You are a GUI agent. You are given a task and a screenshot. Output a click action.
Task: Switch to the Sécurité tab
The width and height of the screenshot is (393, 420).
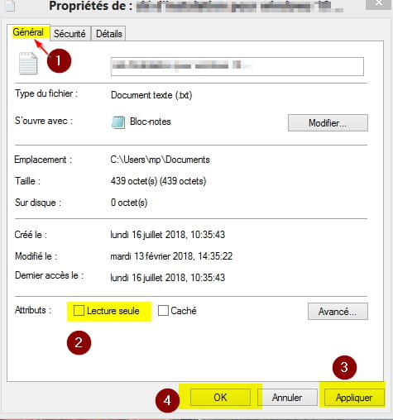click(69, 34)
